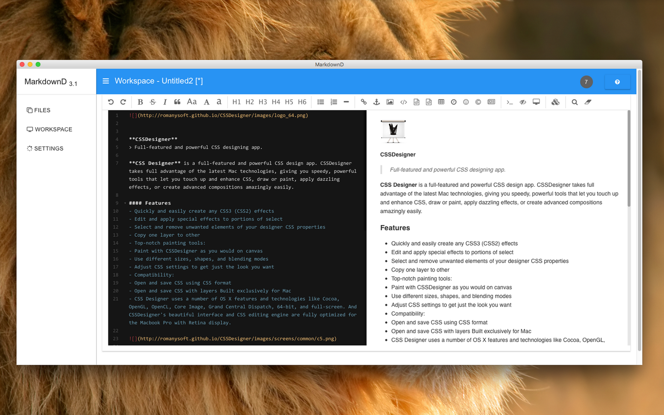Open the FILES section in sidebar
664x415 pixels.
(39, 110)
